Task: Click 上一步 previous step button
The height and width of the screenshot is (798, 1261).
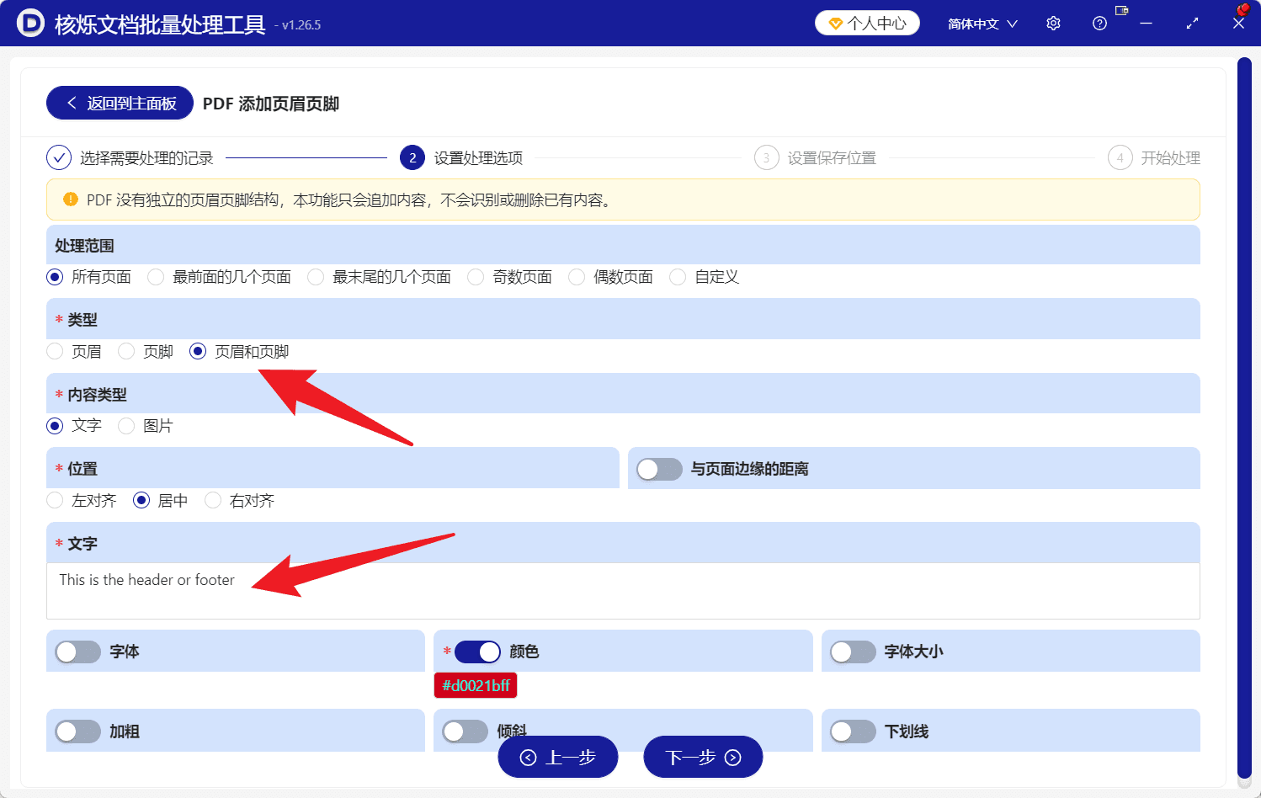Action: tap(558, 758)
